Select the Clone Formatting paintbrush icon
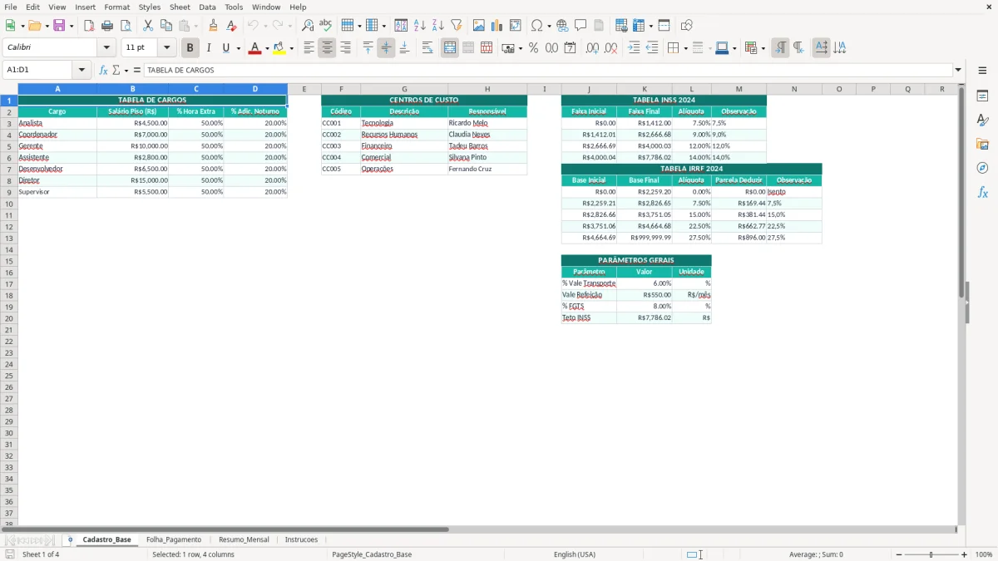The height and width of the screenshot is (561, 998). click(x=213, y=26)
